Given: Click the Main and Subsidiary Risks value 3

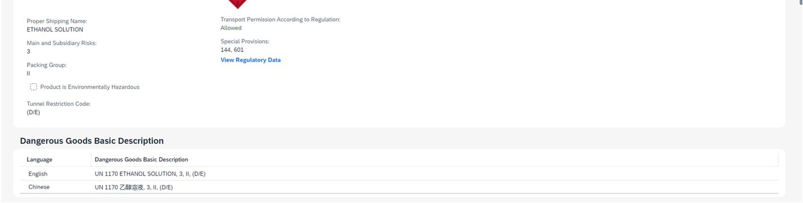Looking at the screenshot, I should (28, 51).
